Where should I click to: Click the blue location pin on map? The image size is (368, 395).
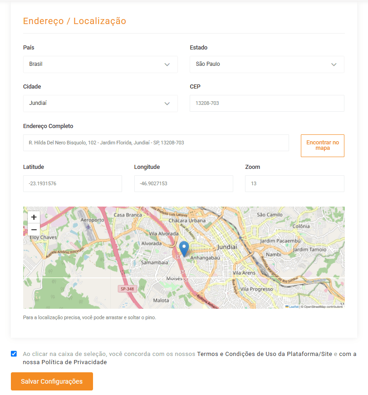tap(184, 249)
